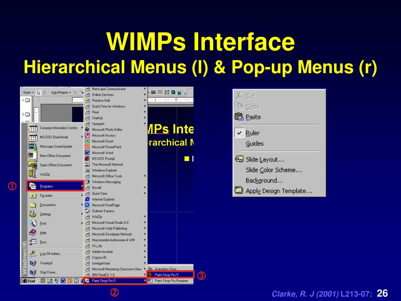Open The Microsoft Network
The image size is (401, 301).
tap(116, 165)
